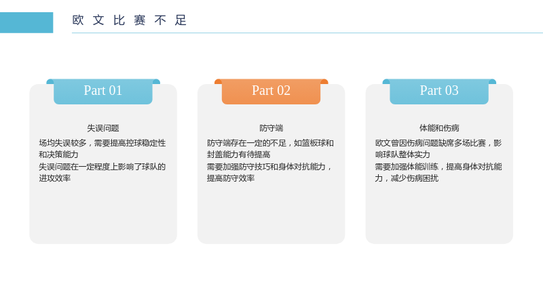This screenshot has width=543, height=305.
Task: Click the Part 03 blue ribbon label
Action: click(439, 91)
